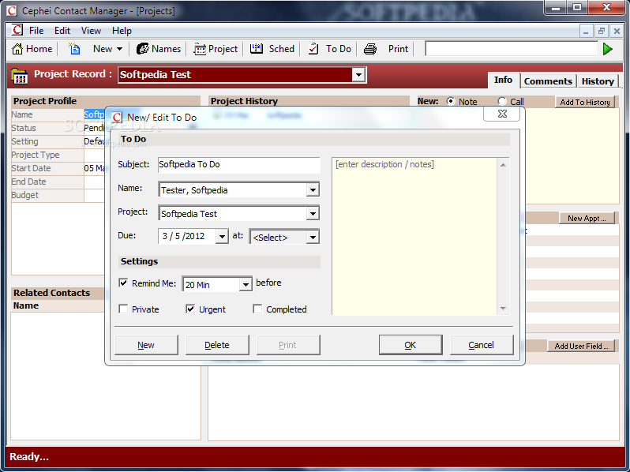Switch to the Info tab
Image resolution: width=630 pixels, height=472 pixels.
[x=503, y=80]
